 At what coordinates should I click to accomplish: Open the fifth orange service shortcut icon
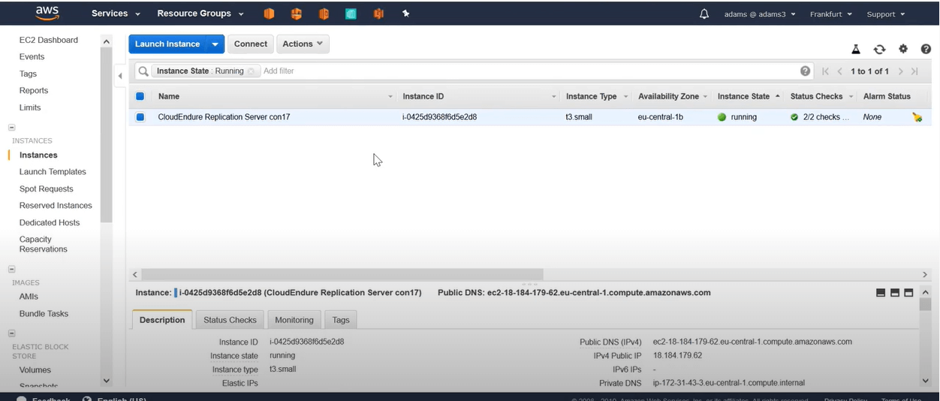[378, 14]
